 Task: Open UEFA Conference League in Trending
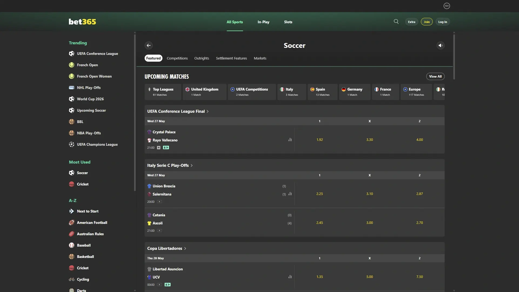click(94, 54)
